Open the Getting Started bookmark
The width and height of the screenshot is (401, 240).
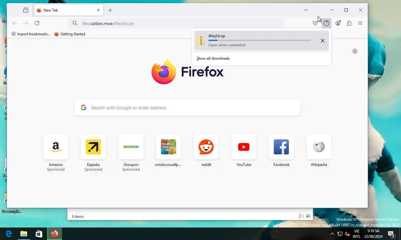[70, 34]
